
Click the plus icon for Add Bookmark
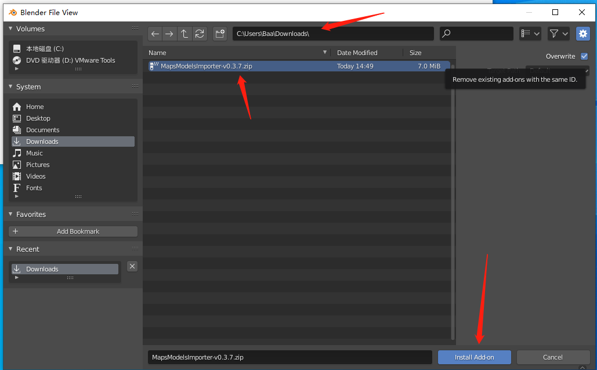click(16, 231)
